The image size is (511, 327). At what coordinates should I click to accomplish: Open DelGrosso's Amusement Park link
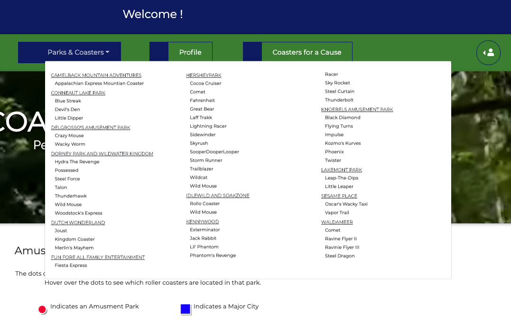pyautogui.click(x=91, y=127)
